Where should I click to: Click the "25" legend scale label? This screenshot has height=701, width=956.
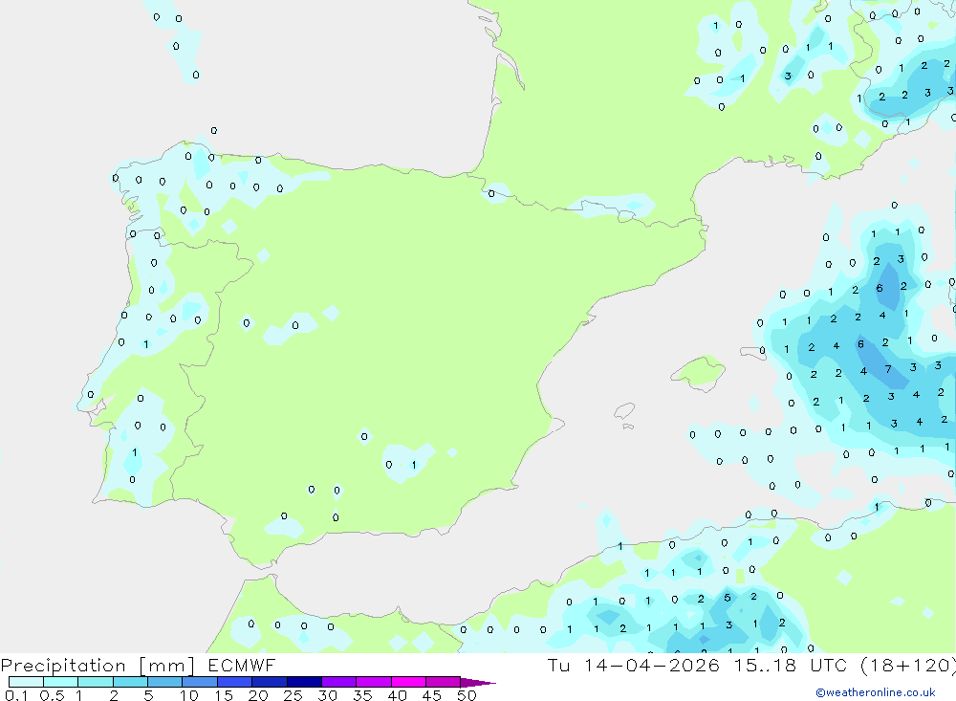coord(293,695)
